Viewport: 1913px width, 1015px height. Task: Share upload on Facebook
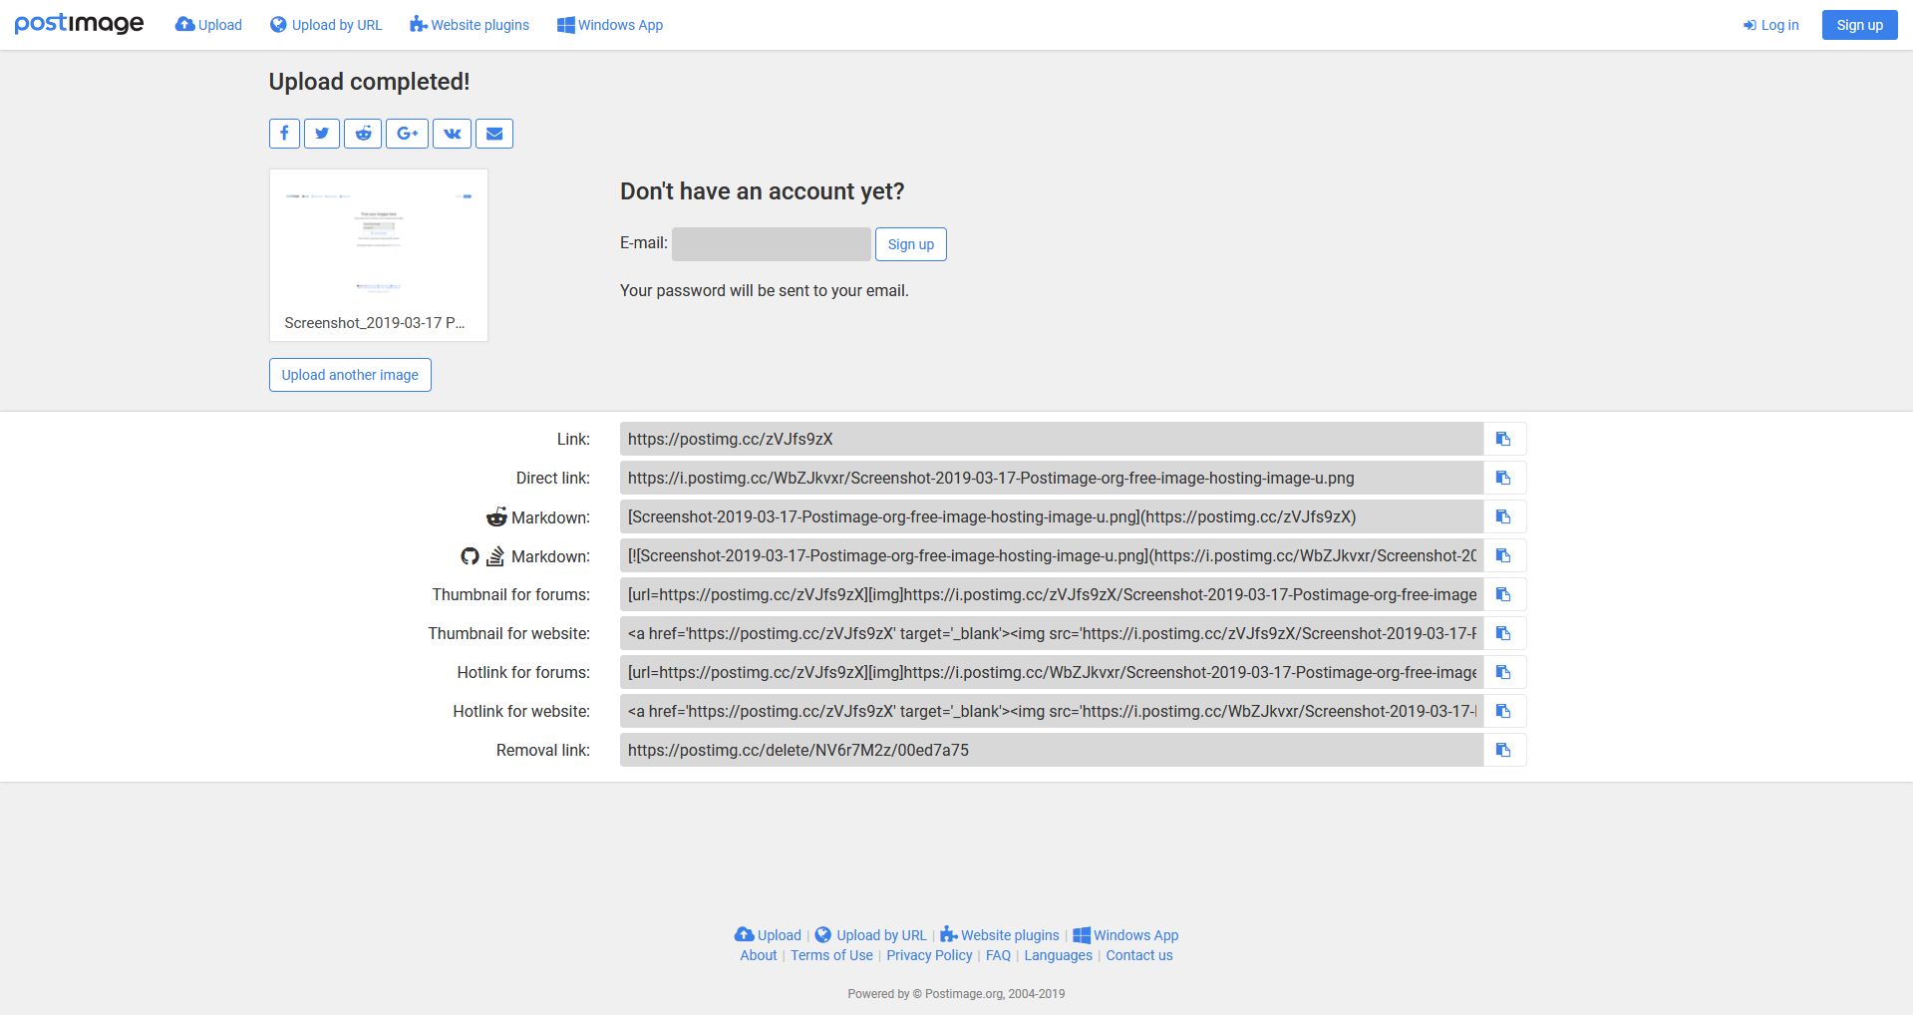(284, 134)
